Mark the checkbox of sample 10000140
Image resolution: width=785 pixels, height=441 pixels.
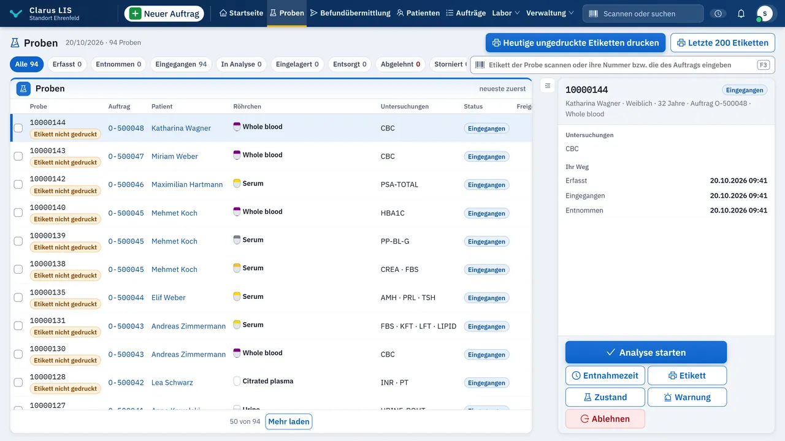click(x=18, y=213)
